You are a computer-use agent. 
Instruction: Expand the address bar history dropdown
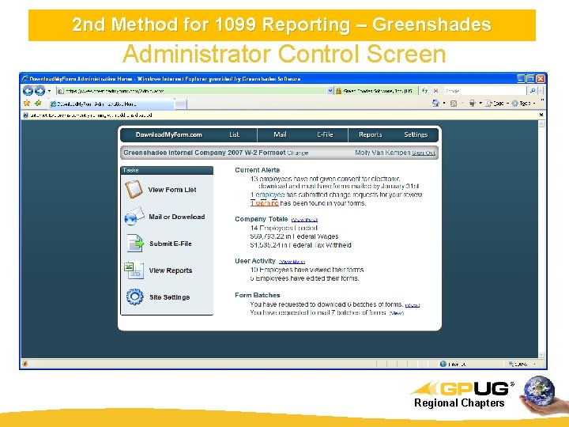(330, 91)
